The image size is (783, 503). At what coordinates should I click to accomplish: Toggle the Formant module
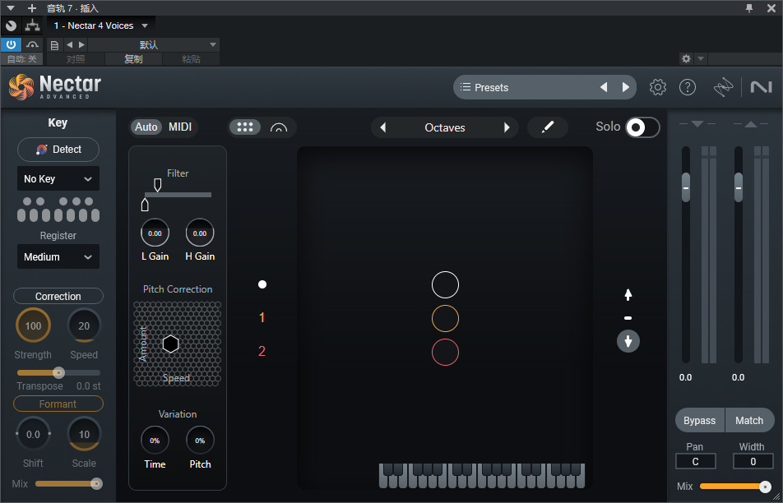point(58,404)
